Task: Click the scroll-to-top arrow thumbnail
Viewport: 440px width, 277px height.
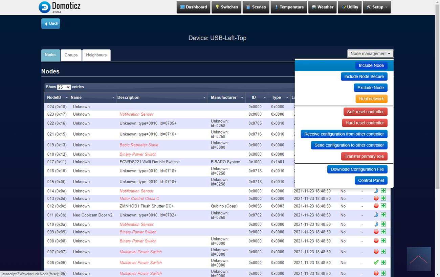Action: pyautogui.click(x=419, y=259)
